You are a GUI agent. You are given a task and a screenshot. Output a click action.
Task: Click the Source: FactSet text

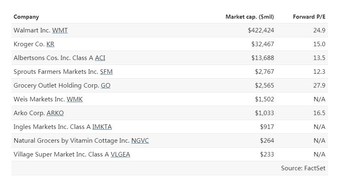click(x=303, y=168)
